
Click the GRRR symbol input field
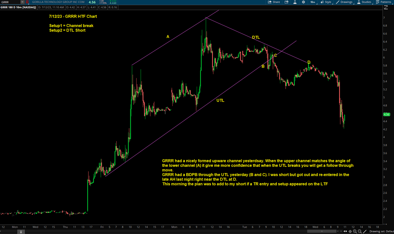10,2
